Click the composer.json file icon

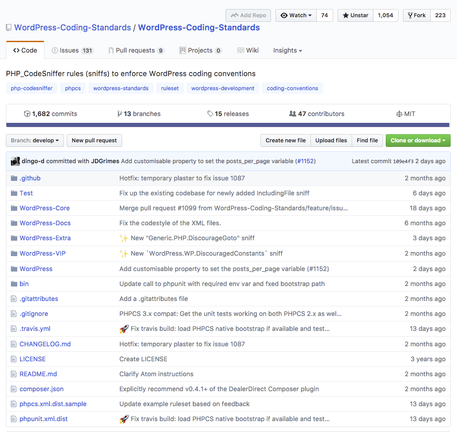click(14, 389)
